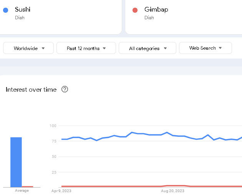Open the Past 12 months time range dropdown

point(86,48)
